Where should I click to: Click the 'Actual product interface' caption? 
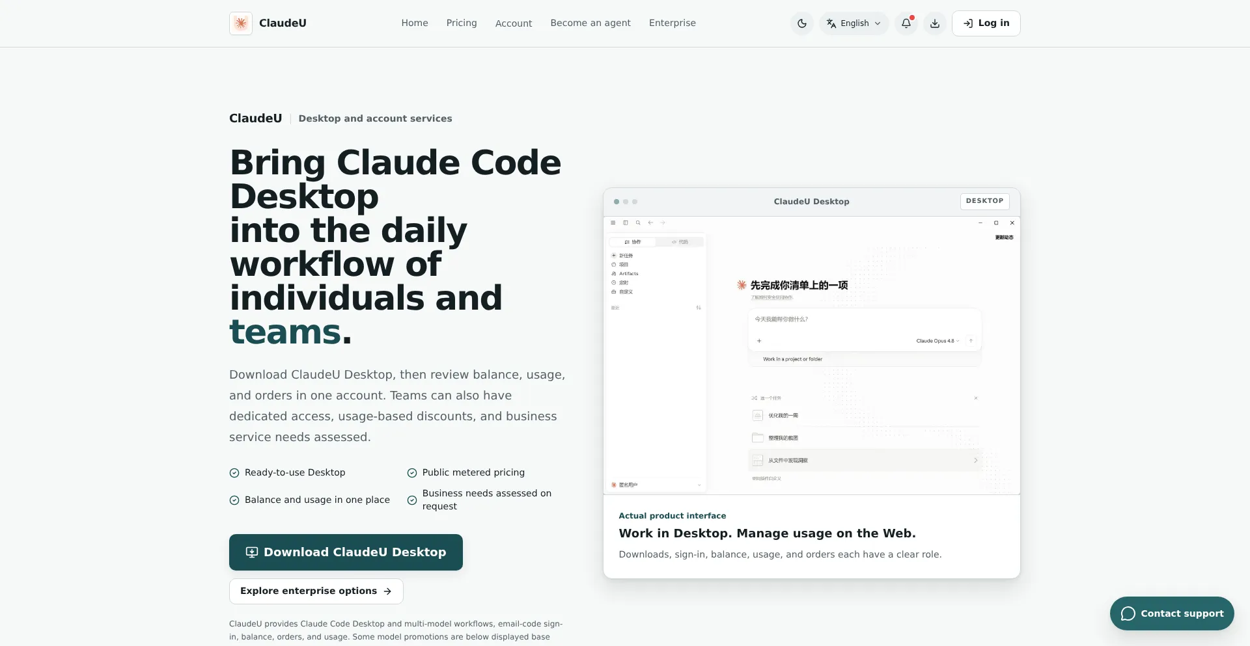tap(673, 516)
